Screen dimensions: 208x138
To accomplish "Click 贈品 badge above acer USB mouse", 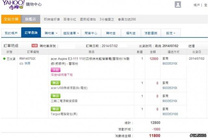I will click(x=56, y=83).
